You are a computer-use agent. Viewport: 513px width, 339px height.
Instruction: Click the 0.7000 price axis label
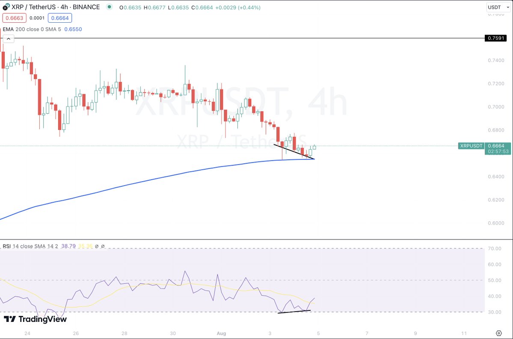[496, 107]
